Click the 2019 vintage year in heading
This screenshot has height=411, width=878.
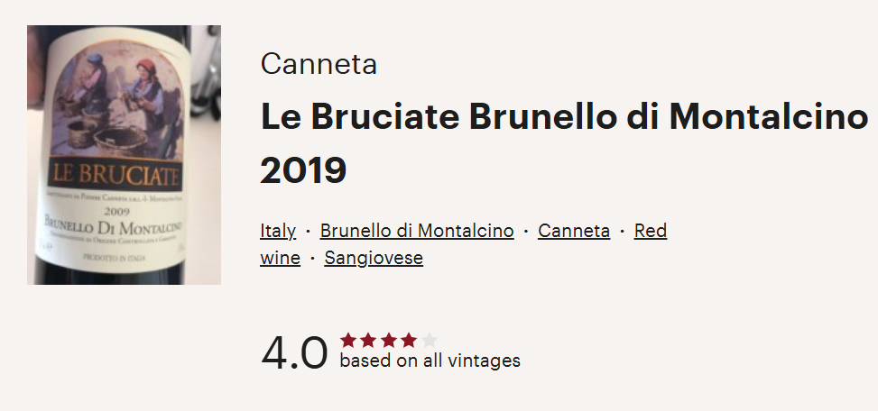tap(303, 171)
